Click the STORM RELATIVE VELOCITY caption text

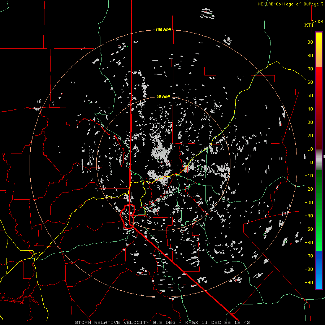tap(112, 322)
